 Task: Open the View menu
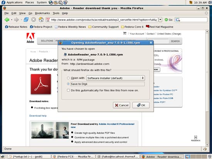point(22,13)
